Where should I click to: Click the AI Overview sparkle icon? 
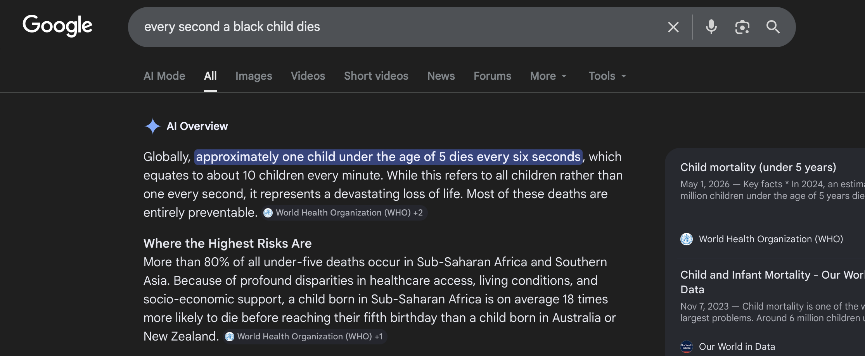click(152, 126)
